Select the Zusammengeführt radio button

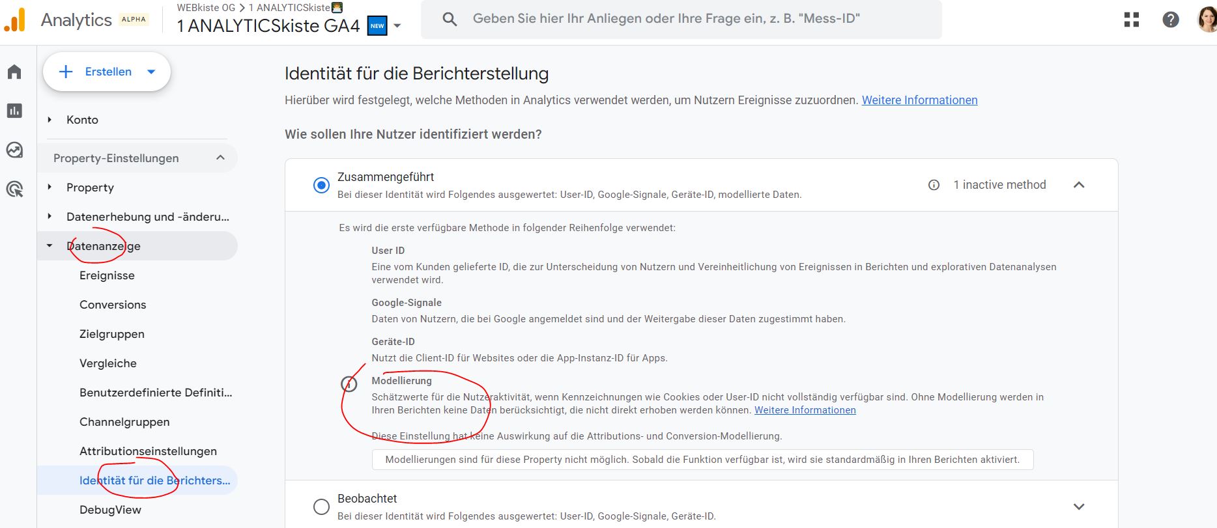321,185
